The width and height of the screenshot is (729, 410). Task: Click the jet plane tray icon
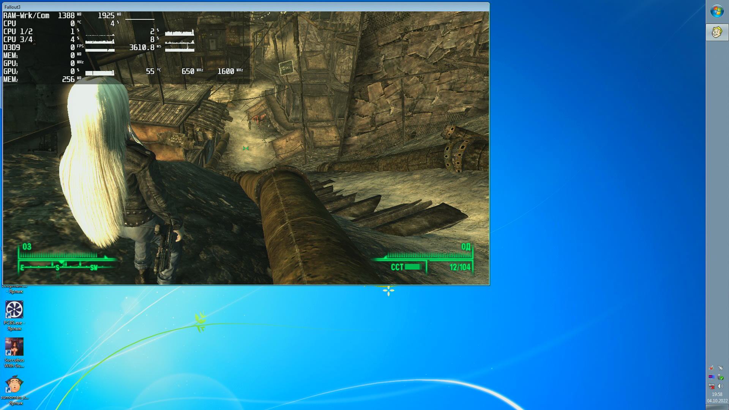click(x=720, y=368)
